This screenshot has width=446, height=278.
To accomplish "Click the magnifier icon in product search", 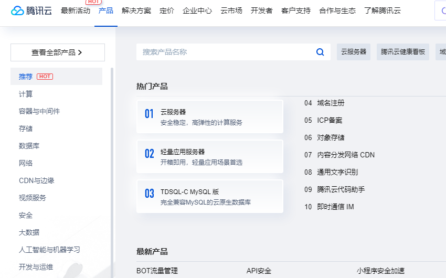I will (320, 52).
